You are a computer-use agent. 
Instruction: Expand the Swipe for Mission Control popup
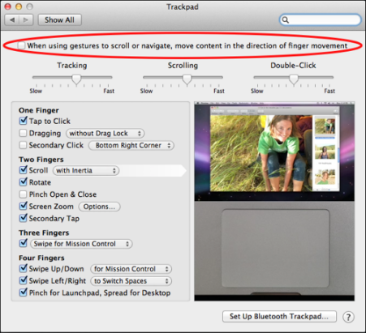click(81, 244)
